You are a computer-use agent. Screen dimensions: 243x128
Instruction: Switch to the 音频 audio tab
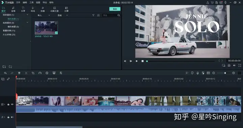click(x=13, y=9)
